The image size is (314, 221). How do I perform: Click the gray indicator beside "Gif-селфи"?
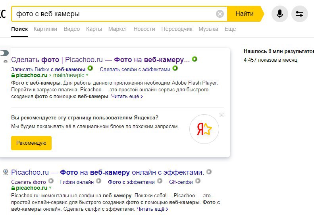tap(198, 181)
